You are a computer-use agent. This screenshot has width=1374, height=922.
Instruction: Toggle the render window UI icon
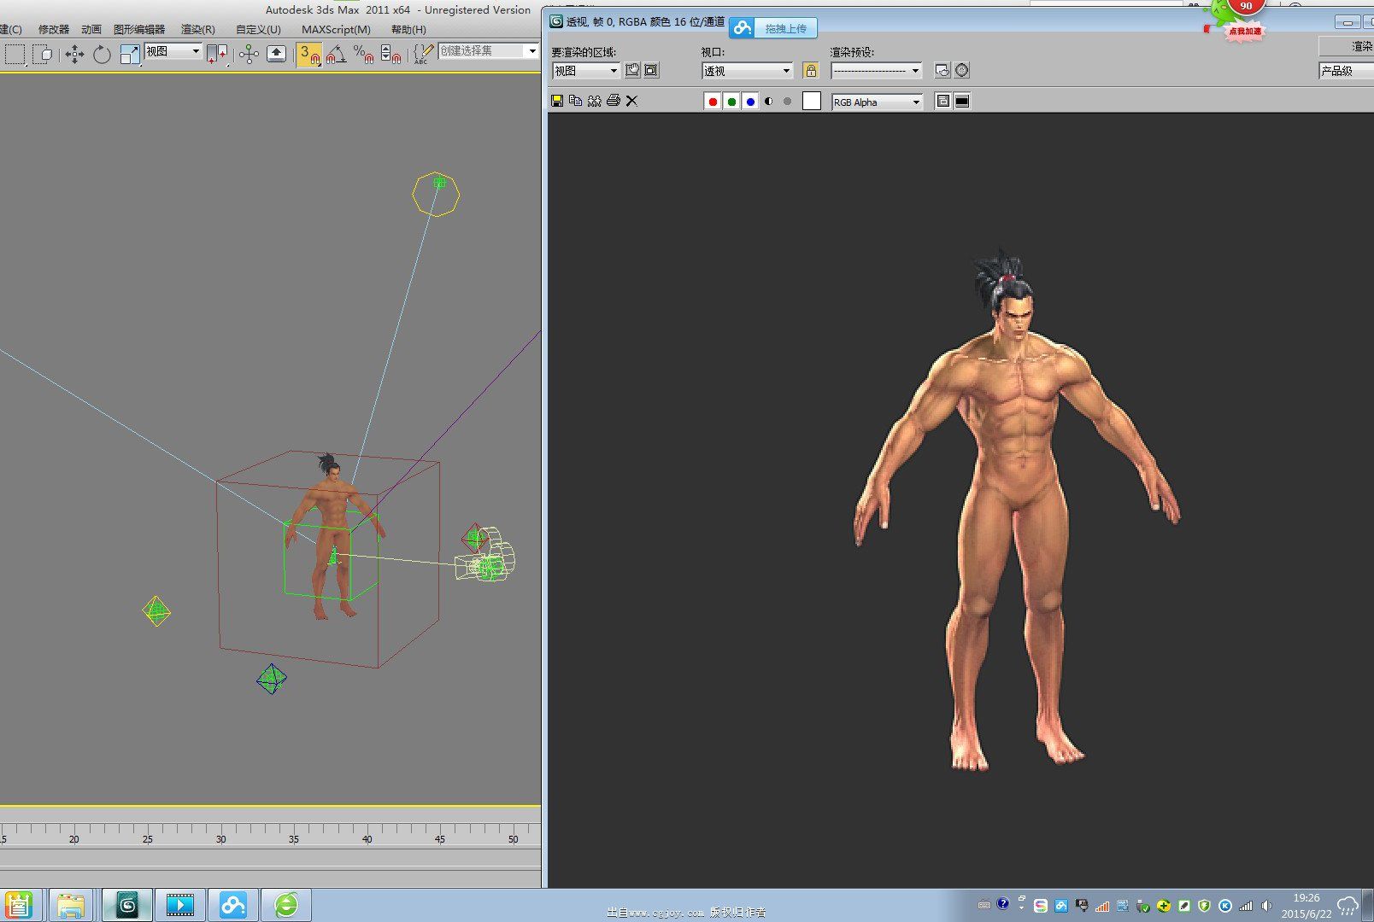pyautogui.click(x=962, y=102)
